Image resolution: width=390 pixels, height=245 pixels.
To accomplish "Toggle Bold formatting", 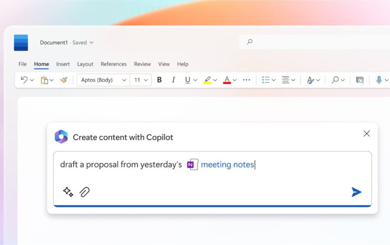I will coord(159,80).
